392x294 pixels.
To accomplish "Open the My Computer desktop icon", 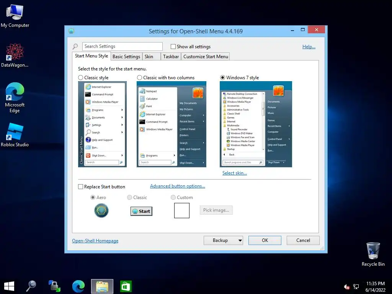I will coord(15,15).
